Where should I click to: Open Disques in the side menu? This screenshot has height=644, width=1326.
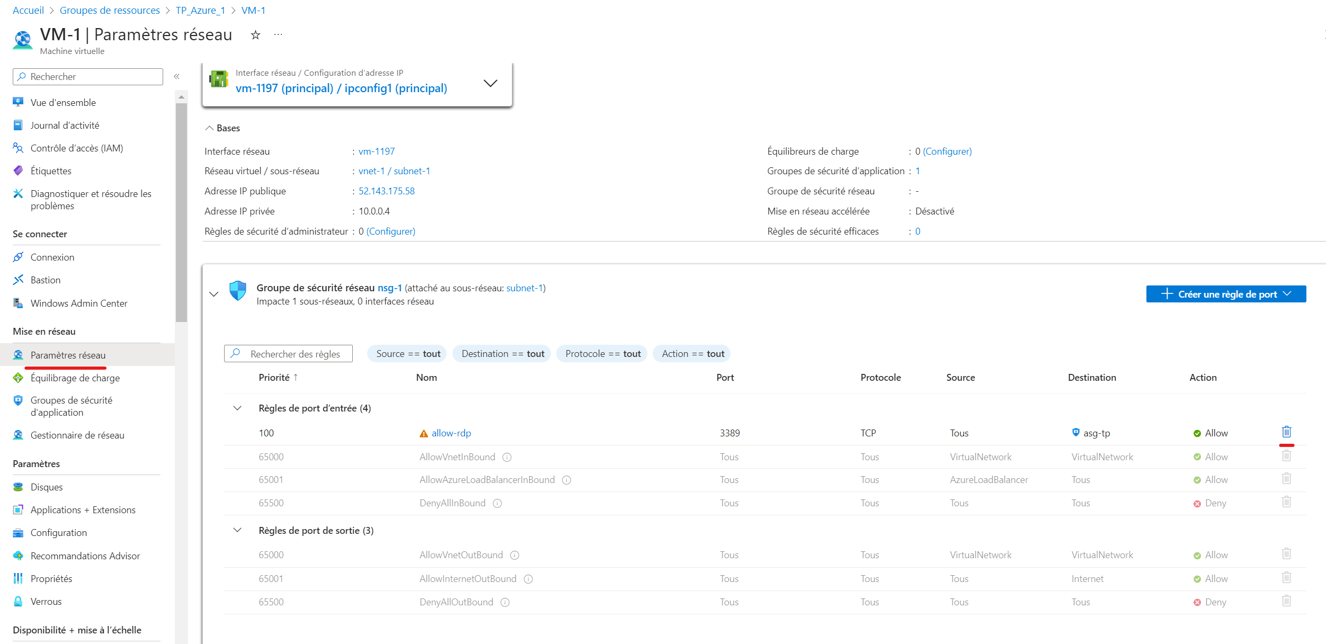tap(47, 487)
